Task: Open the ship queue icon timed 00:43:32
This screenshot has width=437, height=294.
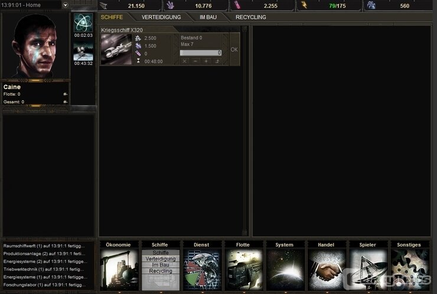Action: point(83,52)
